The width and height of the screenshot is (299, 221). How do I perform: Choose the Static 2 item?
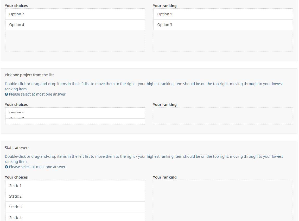click(75, 196)
